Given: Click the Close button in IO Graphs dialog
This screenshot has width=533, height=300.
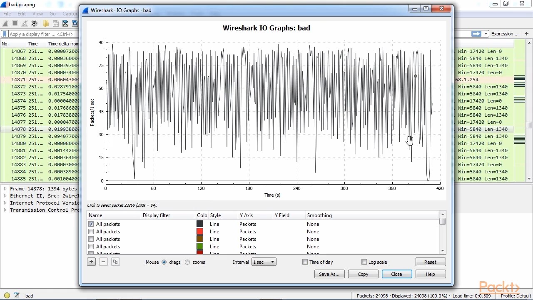Looking at the screenshot, I should [396, 274].
